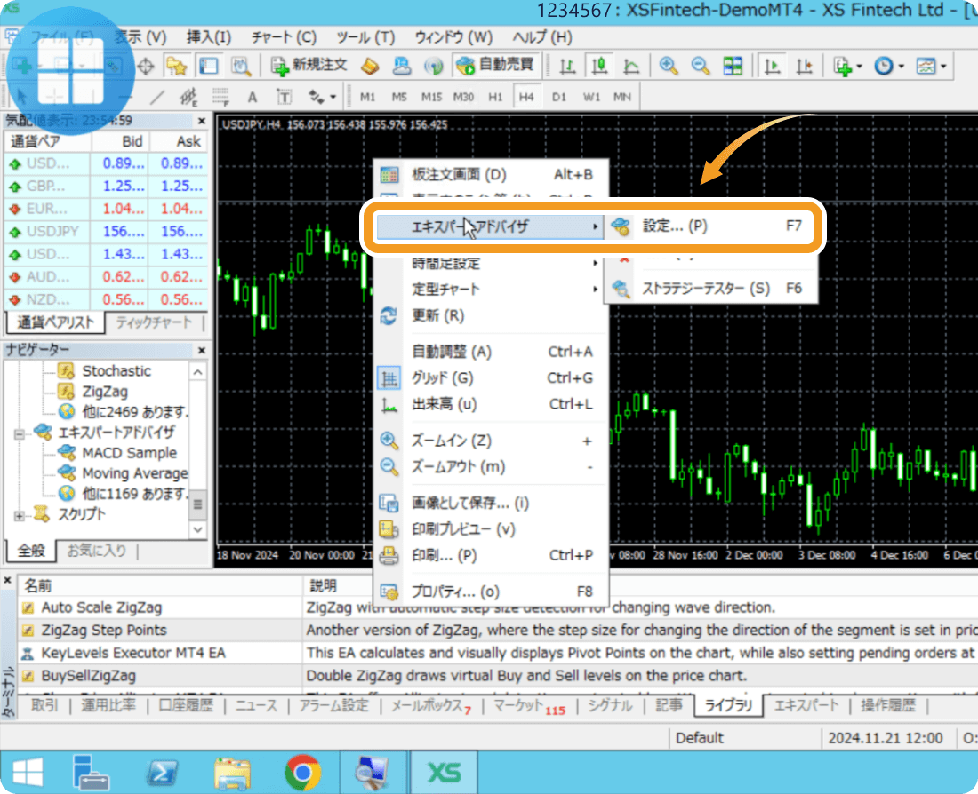Expand the エキスパートアドバイザ context menu entry
978x794 pixels.
[x=490, y=226]
